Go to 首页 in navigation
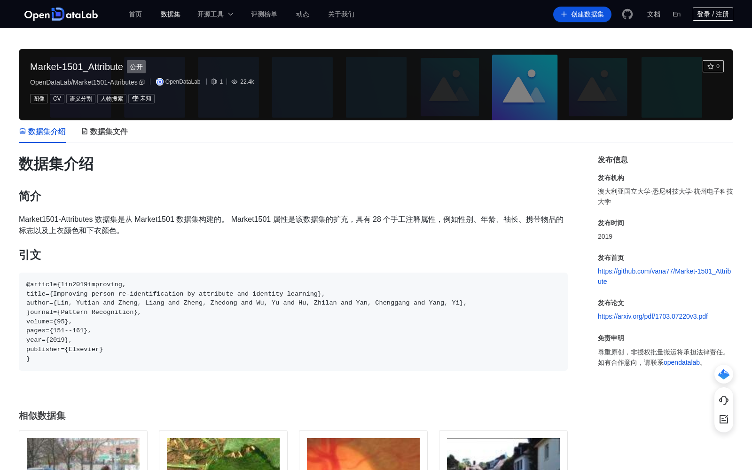752x470 pixels. tap(135, 14)
